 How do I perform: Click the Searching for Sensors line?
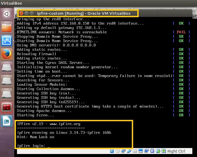coord(43,80)
